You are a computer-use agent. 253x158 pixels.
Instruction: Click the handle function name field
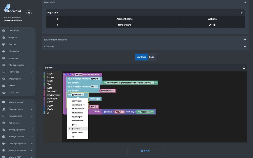coord(79,75)
